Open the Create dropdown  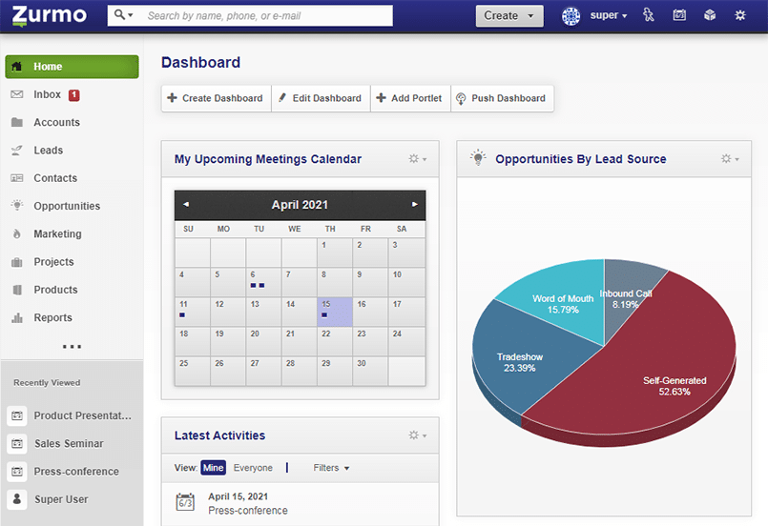509,15
